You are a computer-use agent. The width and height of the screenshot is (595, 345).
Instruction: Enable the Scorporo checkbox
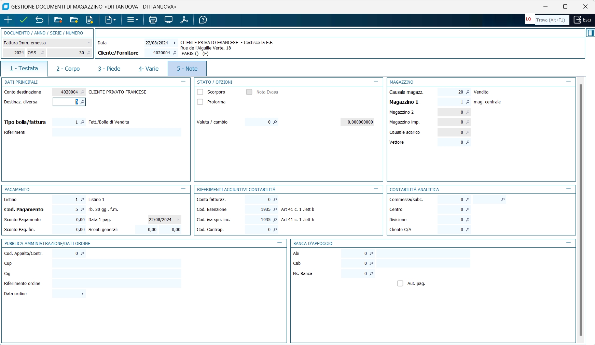tap(200, 92)
